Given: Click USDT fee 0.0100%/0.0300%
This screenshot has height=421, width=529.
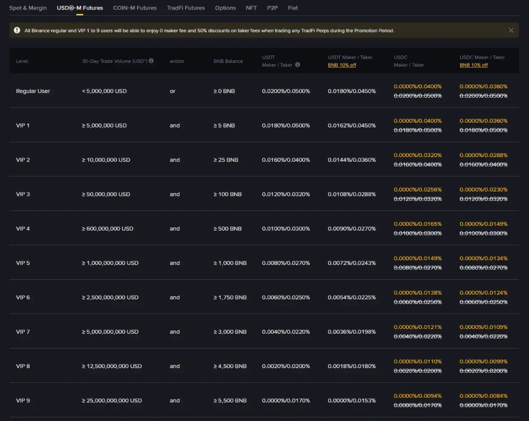Looking at the screenshot, I should [x=286, y=228].
